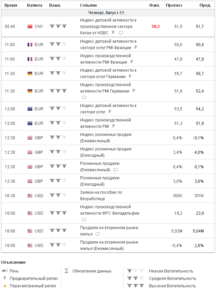Viewport: 216px width, 291px height.
Task: Click the US flag in the jobless claims row
Action: pyautogui.click(x=30, y=195)
